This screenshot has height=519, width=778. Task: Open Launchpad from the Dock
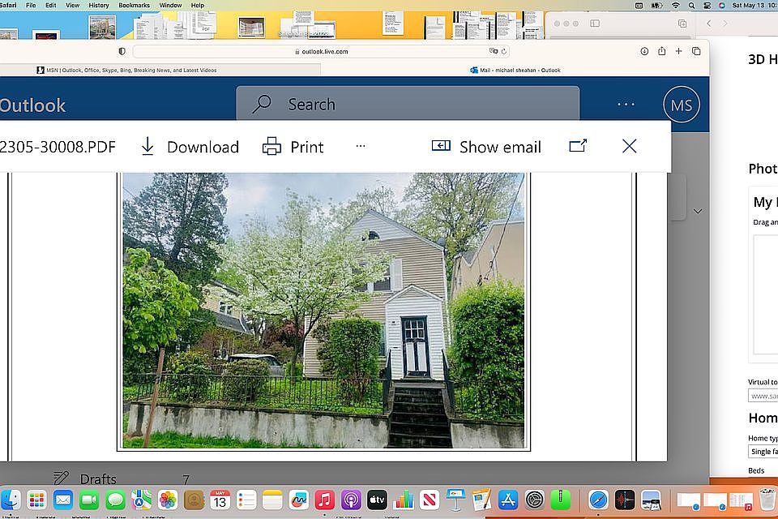pos(36,500)
